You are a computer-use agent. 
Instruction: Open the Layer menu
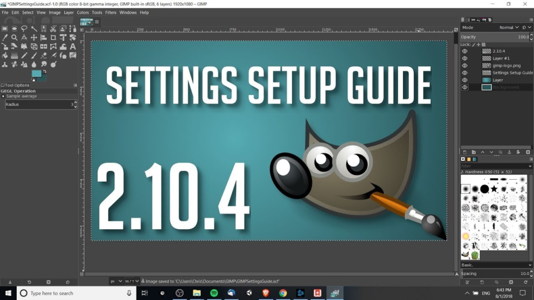click(69, 12)
